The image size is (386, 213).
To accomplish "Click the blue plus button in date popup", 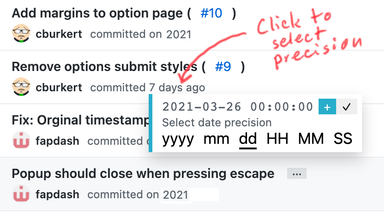I will (x=327, y=106).
